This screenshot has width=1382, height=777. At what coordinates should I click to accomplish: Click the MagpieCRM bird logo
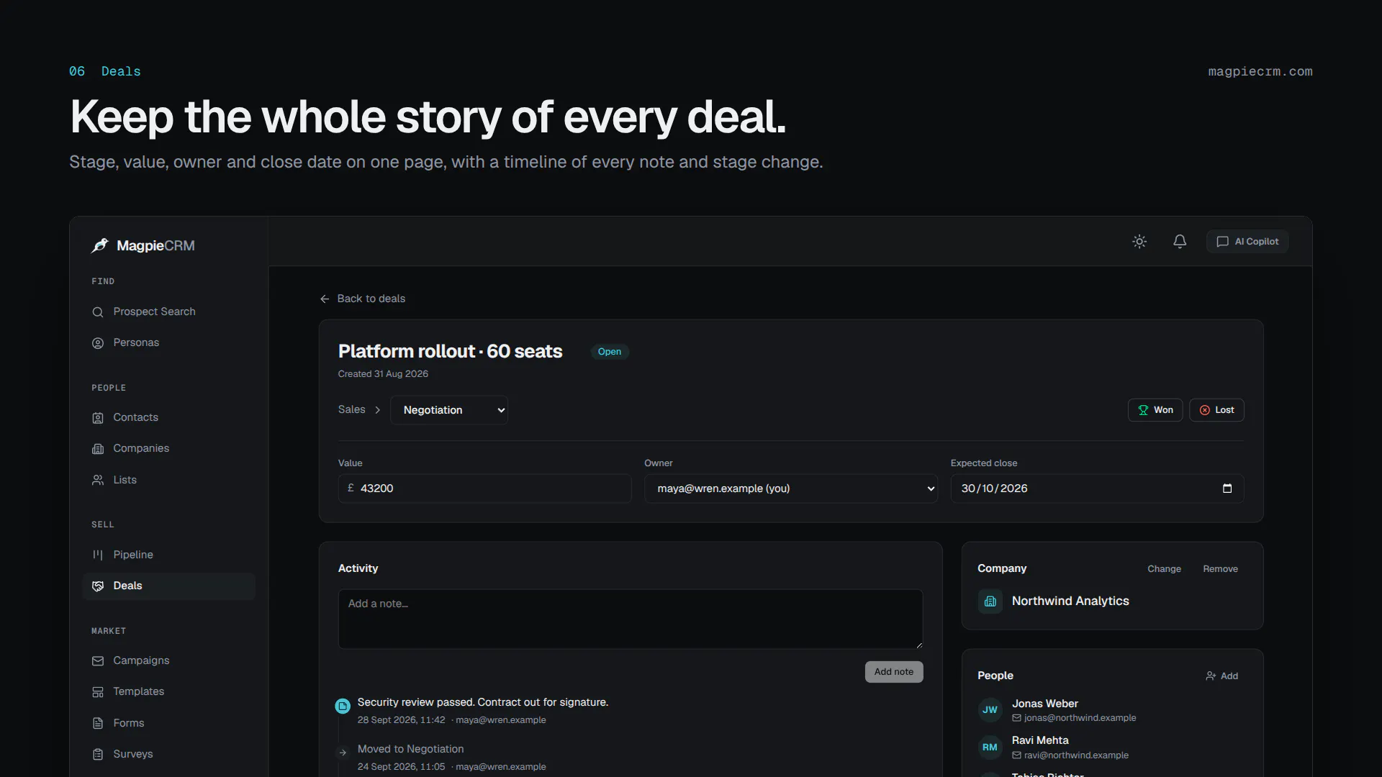[99, 245]
